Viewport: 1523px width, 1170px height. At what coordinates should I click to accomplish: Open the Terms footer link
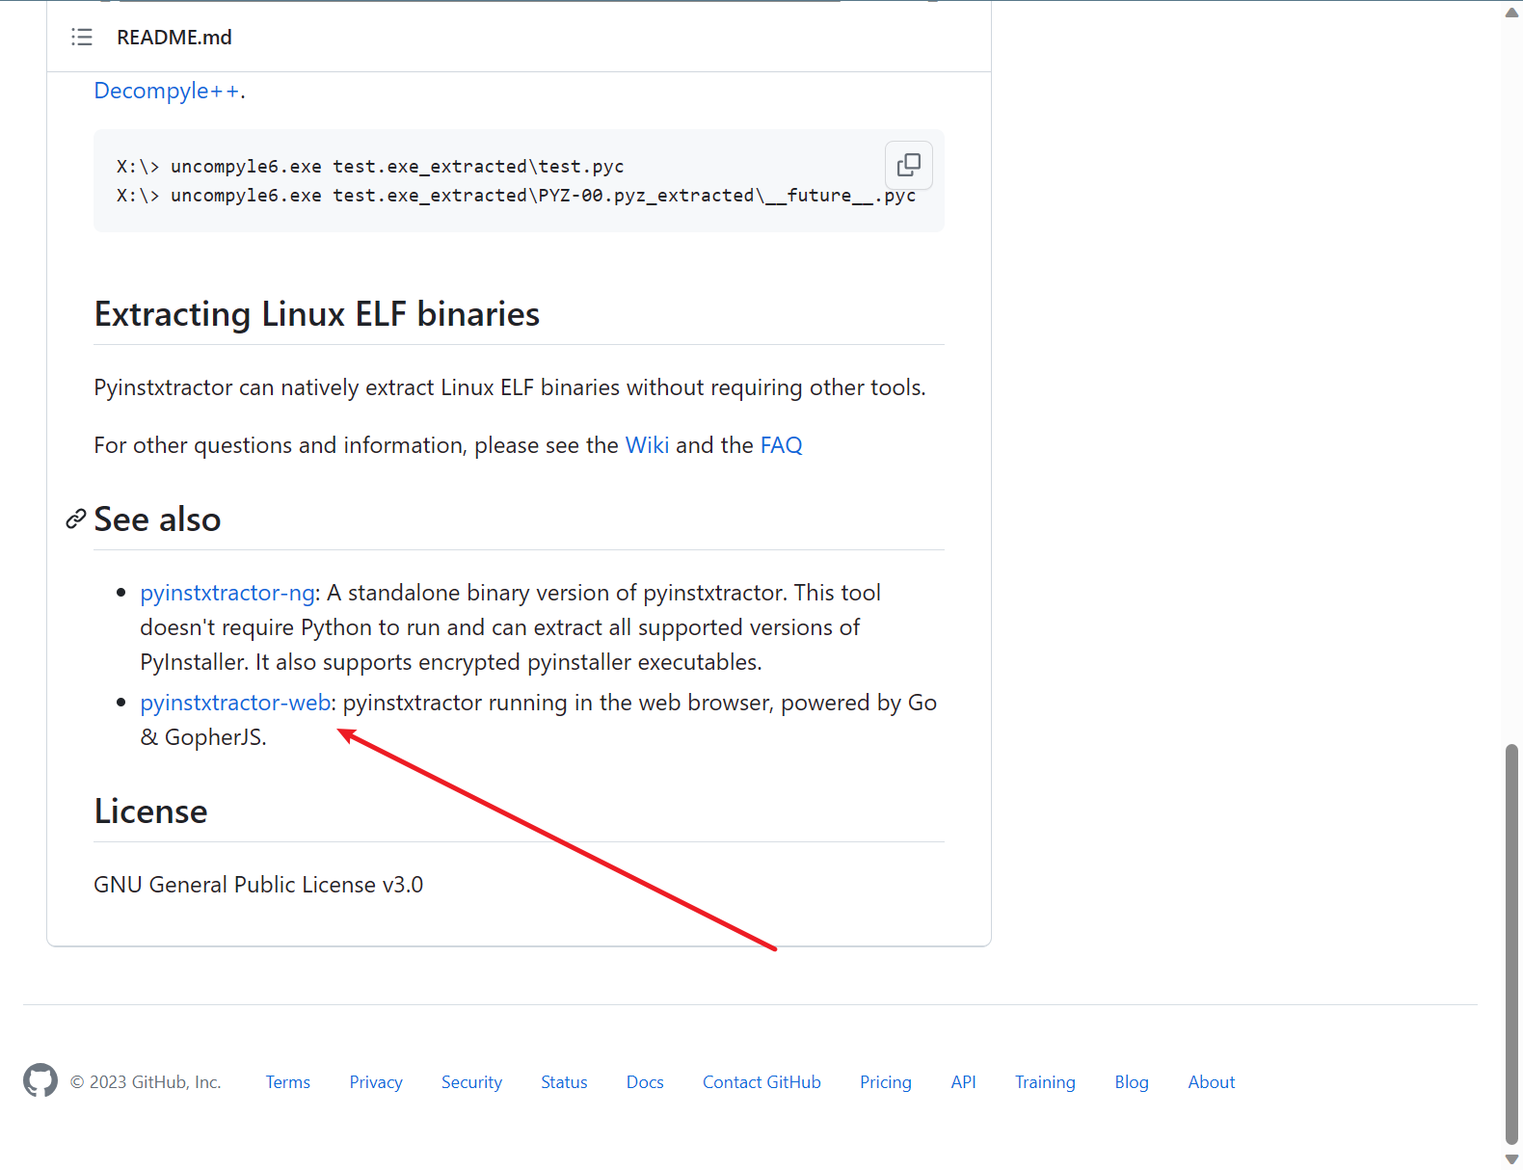(288, 1082)
